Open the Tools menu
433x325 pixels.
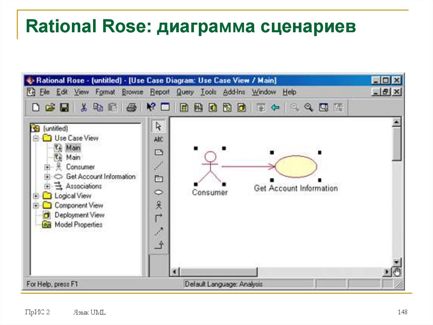(208, 92)
